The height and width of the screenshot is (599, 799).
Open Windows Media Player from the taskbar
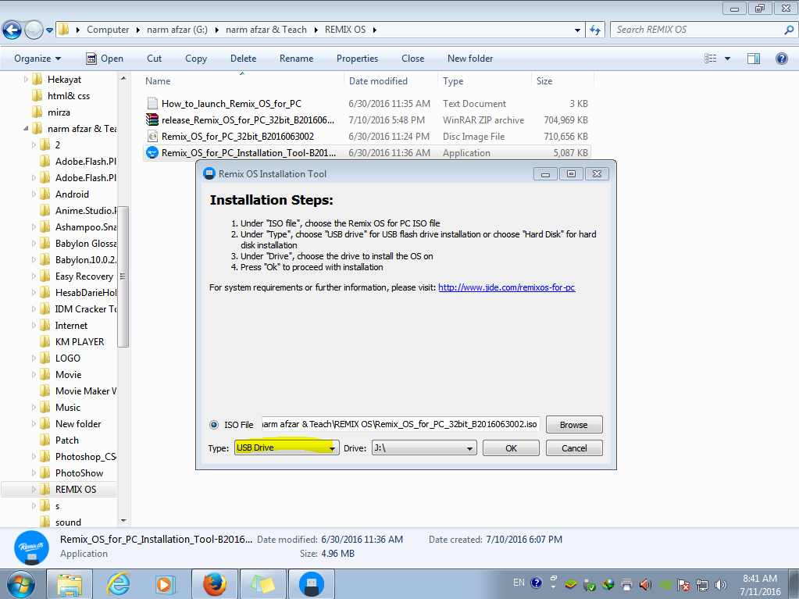click(166, 583)
